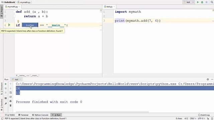Click the up arrow stack trace icon
The width and height of the screenshot is (214, 120).
pyautogui.click(x=10, y=84)
